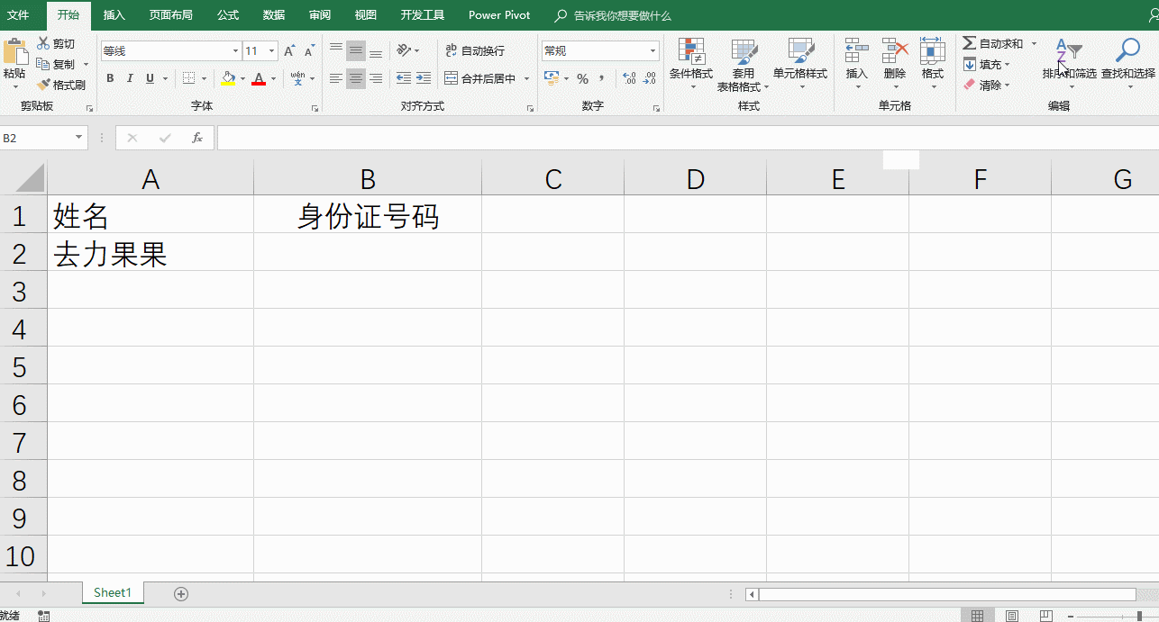Apply comma style
This screenshot has width=1159, height=622.
[601, 78]
